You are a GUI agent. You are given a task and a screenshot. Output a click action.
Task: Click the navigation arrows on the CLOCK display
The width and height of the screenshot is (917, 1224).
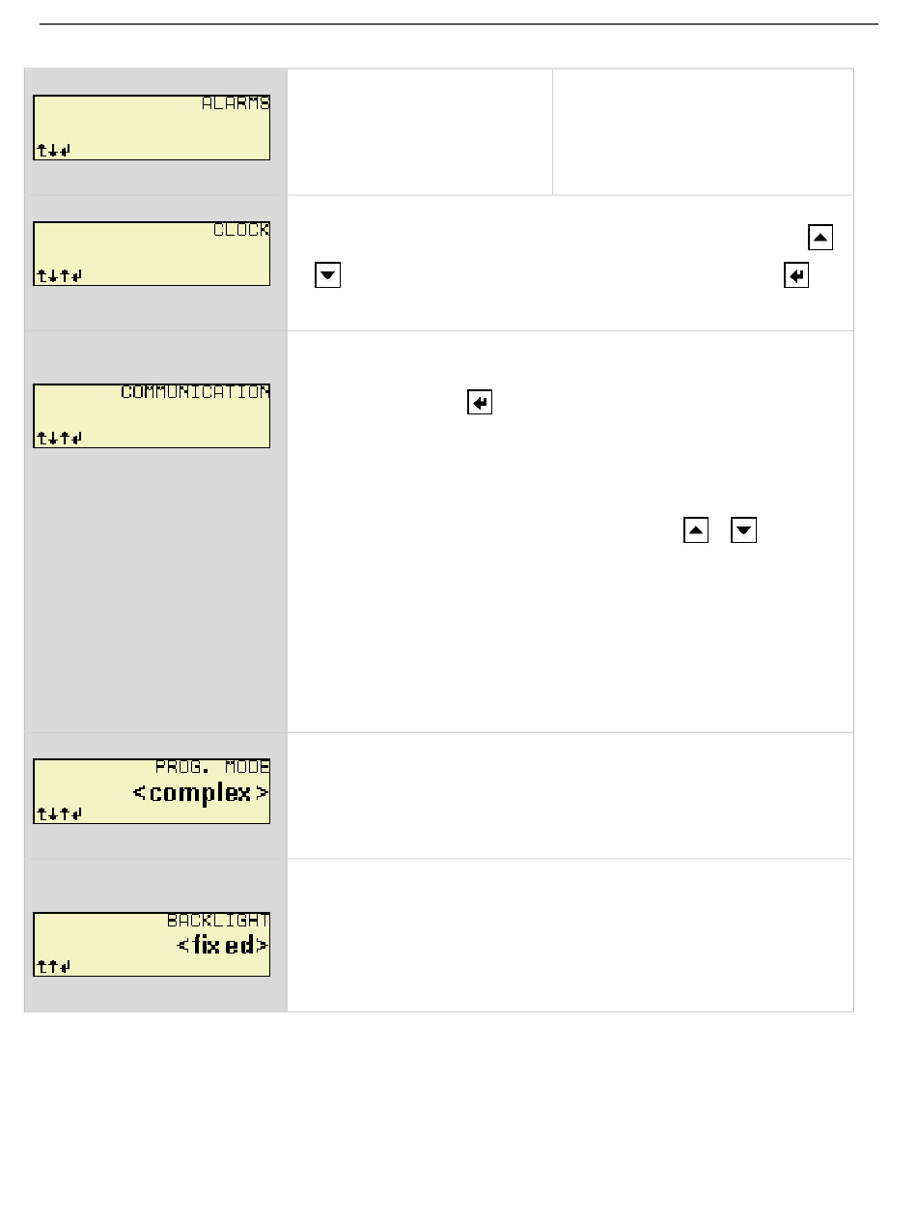(60, 276)
